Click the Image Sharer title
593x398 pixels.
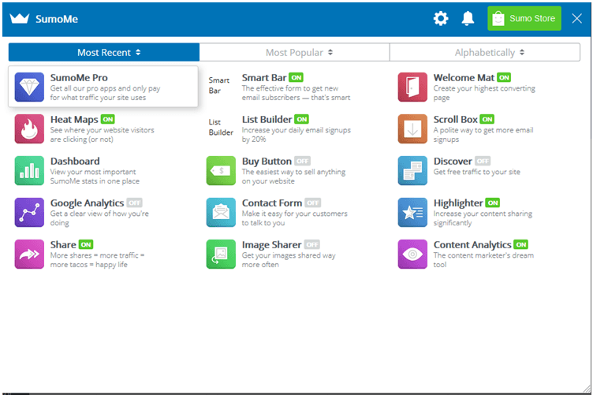271,244
